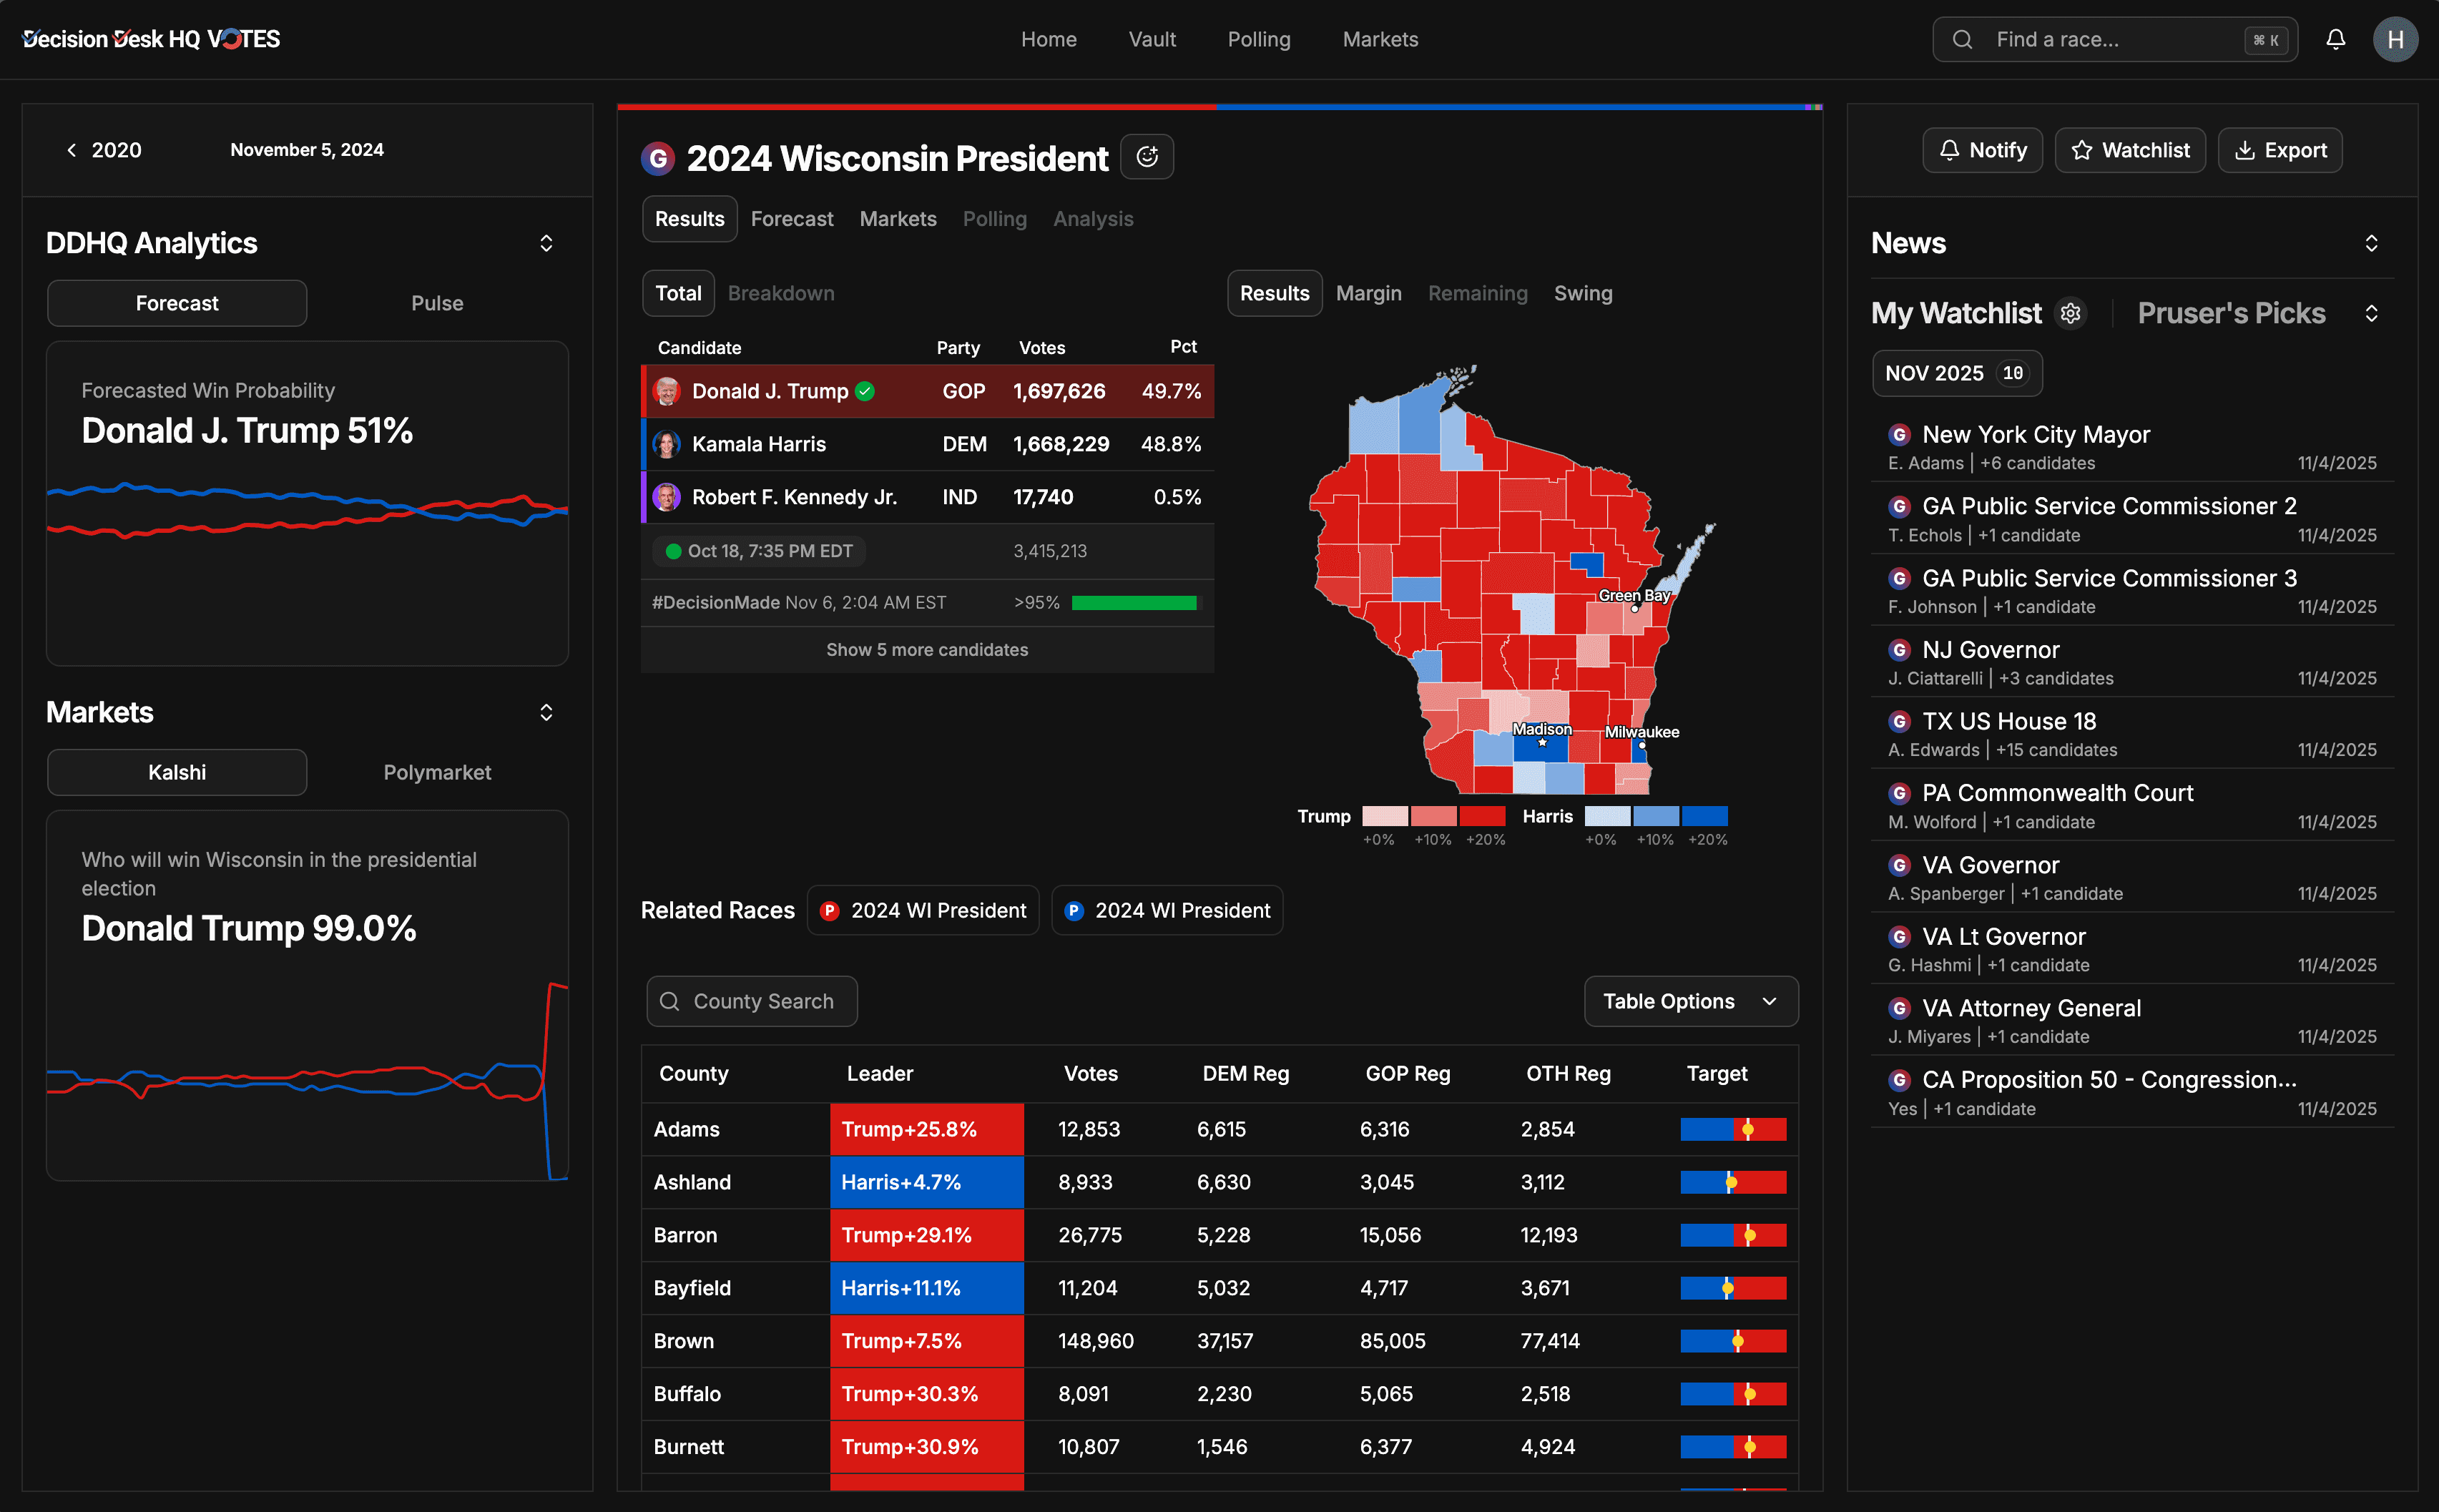
Task: Switch markets to Polymarket
Action: click(x=437, y=772)
